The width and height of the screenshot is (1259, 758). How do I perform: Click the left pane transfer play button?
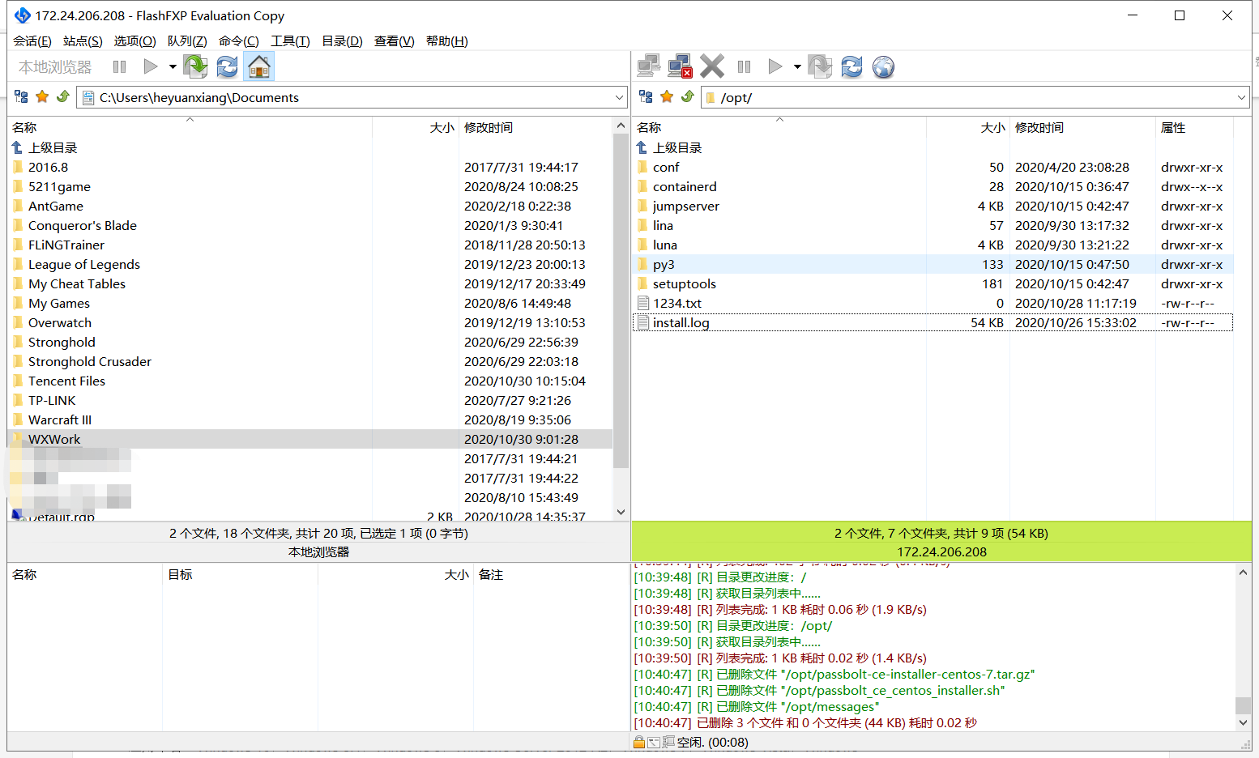pos(150,66)
